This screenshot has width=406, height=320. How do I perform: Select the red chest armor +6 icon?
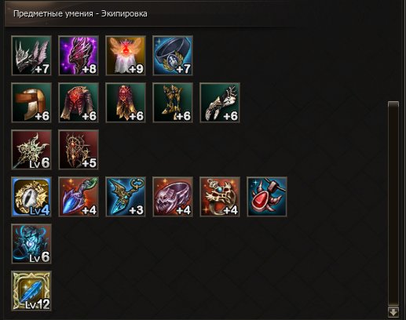tap(79, 103)
